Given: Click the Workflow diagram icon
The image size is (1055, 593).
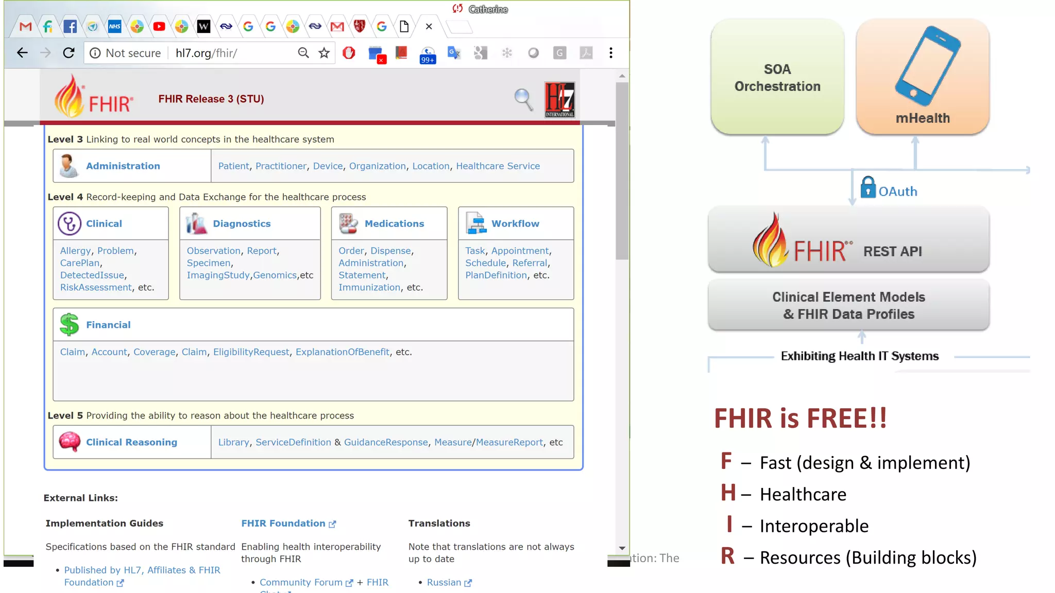Looking at the screenshot, I should tap(476, 223).
